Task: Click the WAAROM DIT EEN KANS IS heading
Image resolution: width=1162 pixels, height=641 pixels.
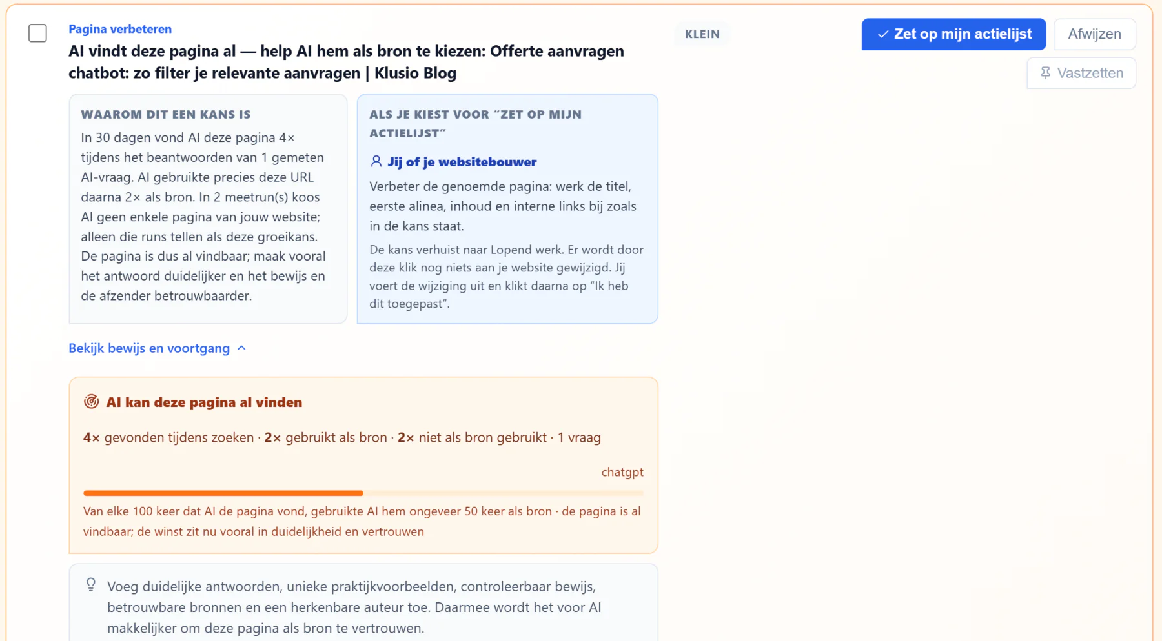Action: click(166, 114)
